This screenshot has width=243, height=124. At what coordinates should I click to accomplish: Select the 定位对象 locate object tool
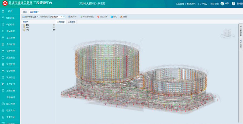[x=98, y=17]
